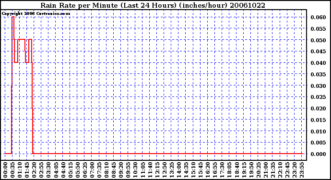
Task: Click the 01:45 time label
Action: (x=27, y=170)
